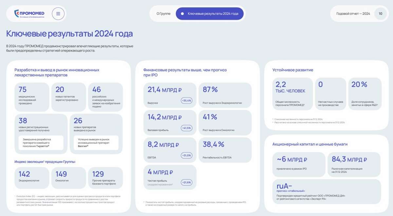The width and height of the screenshot is (393, 216).
Task: Click the Финансовые результаты выше section title
Action: [185, 72]
